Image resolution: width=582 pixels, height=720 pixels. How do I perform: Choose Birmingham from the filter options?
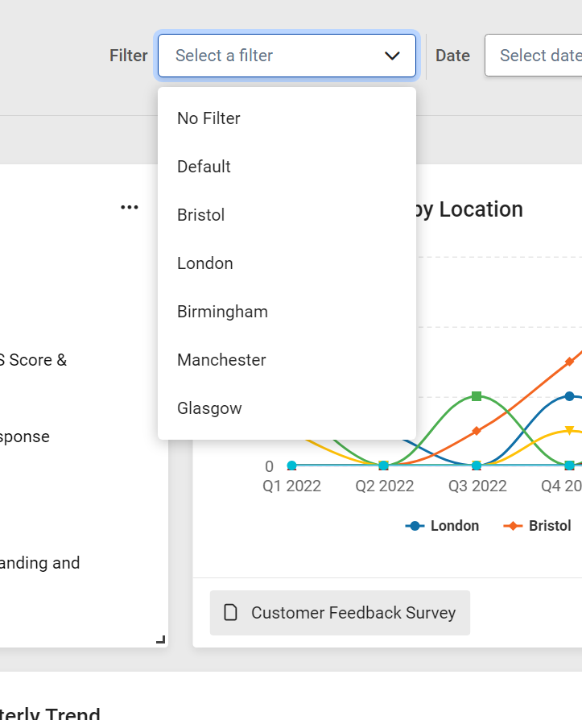(223, 312)
